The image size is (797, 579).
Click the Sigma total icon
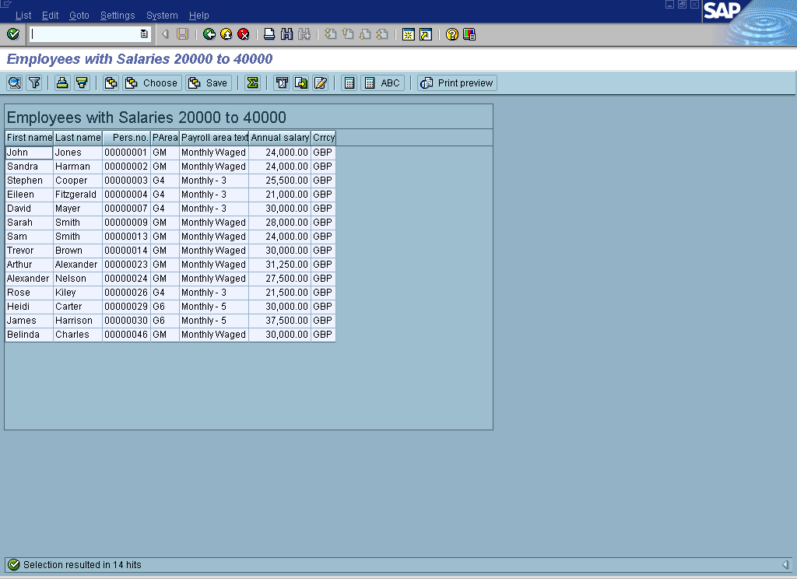253,82
